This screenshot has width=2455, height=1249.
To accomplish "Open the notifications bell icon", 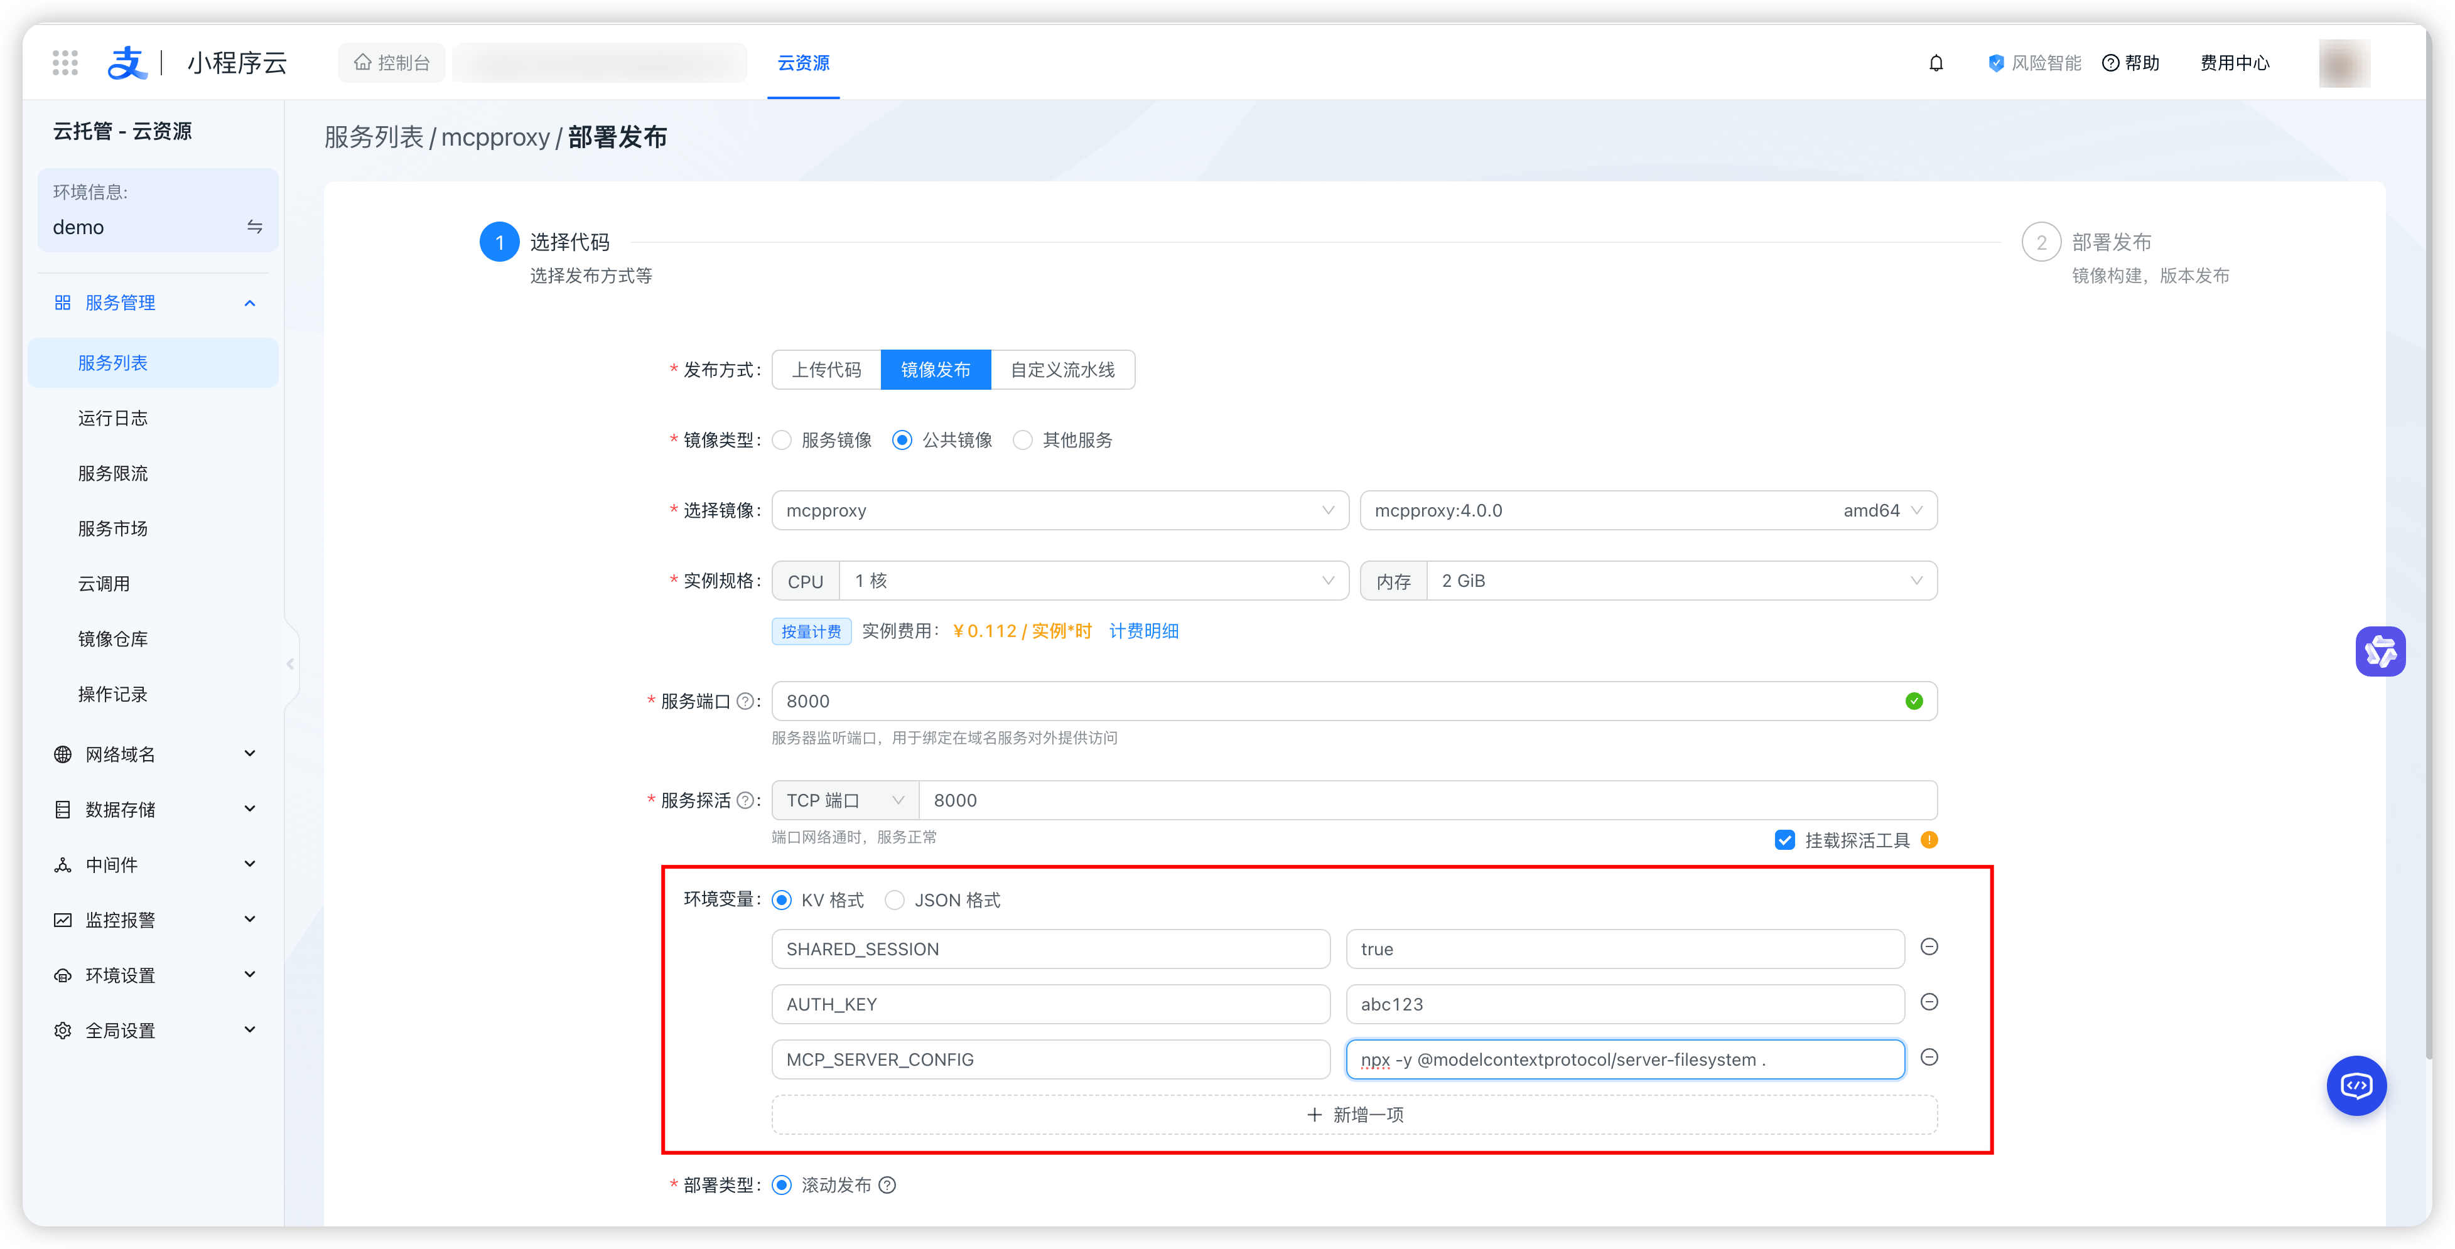I will [x=1936, y=62].
